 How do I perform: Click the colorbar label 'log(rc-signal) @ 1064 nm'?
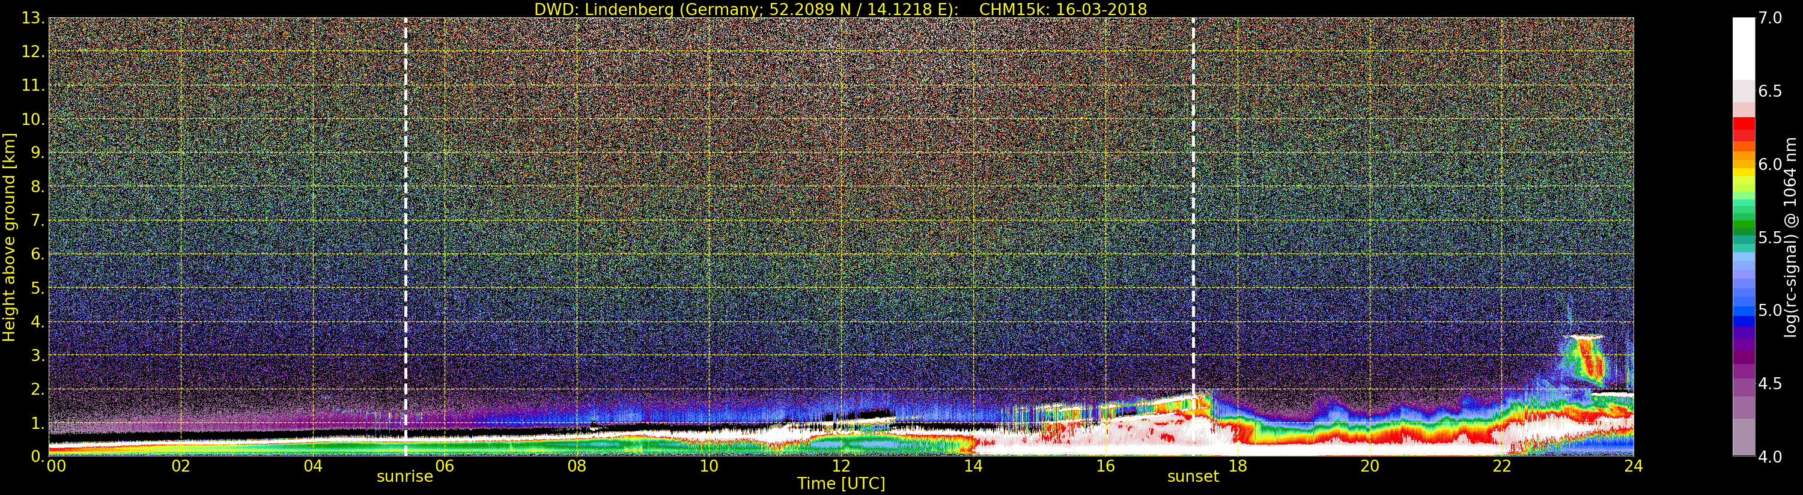tap(1790, 237)
